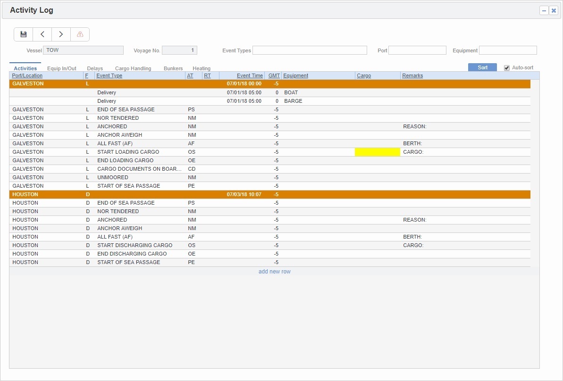Viewport: 563px width, 381px height.
Task: Disable the Auto-sort checkbox
Action: coord(506,67)
